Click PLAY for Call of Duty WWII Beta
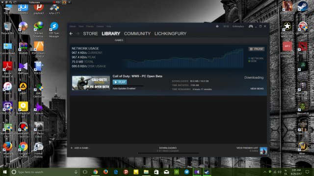 coord(120,82)
